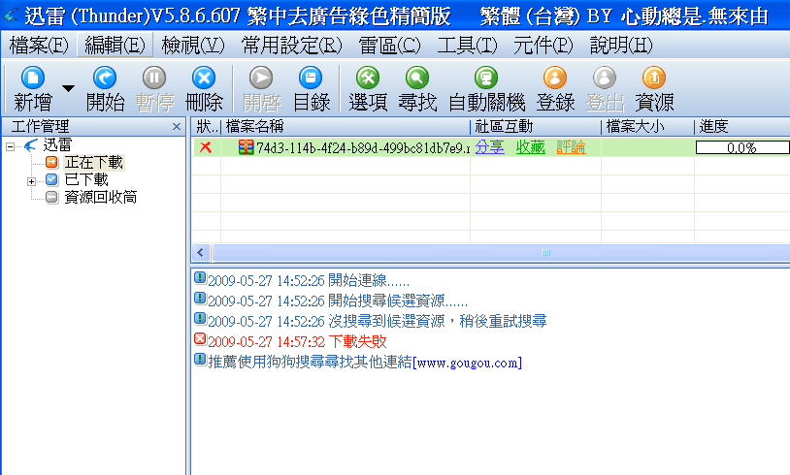Open the 常用設定(R) menu
This screenshot has width=790, height=475.
(292, 46)
